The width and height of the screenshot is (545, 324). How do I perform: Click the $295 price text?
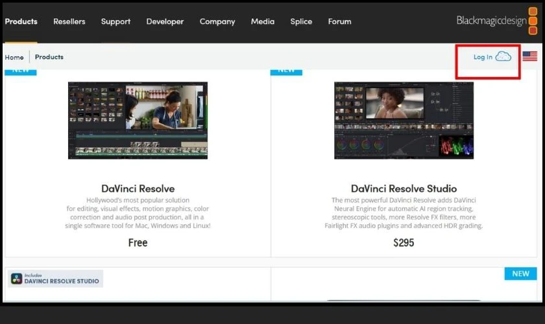(x=404, y=243)
